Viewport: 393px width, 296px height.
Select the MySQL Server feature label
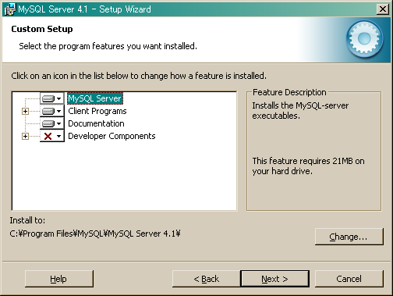pyautogui.click(x=95, y=98)
